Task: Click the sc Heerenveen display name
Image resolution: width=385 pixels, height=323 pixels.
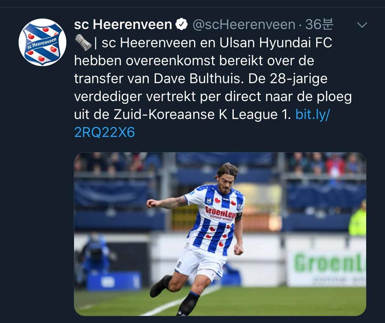Action: tap(123, 24)
